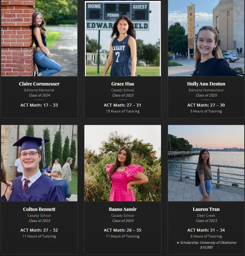
Task: Click Baano Aamir's pink dress photo
Action: pos(123,163)
